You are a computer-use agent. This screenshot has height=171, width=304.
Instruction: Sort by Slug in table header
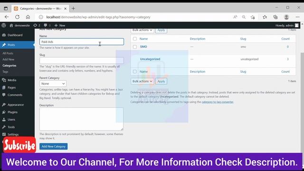coord(243,39)
